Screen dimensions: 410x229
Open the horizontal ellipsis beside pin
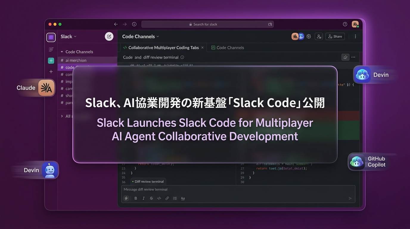(353, 57)
